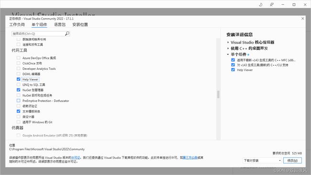
Task: Uncheck Help Viewer in install details panel
Action: [233, 70]
